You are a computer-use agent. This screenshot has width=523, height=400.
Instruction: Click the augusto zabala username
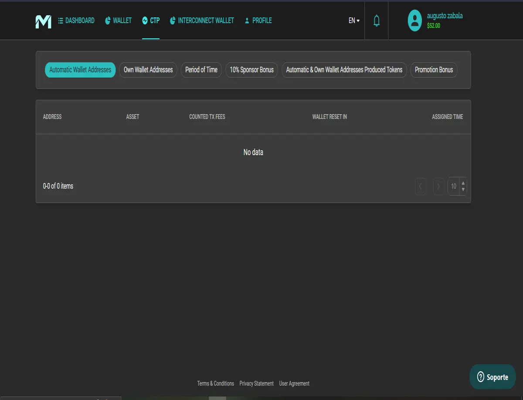pos(445,16)
